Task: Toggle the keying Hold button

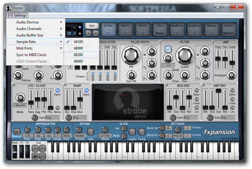Action: pos(90,132)
